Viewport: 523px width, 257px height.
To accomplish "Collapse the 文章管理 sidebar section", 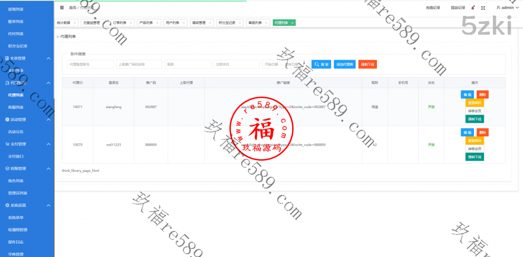I will [48, 59].
